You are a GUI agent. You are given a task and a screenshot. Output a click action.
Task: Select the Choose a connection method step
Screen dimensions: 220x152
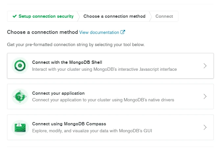pos(114,16)
